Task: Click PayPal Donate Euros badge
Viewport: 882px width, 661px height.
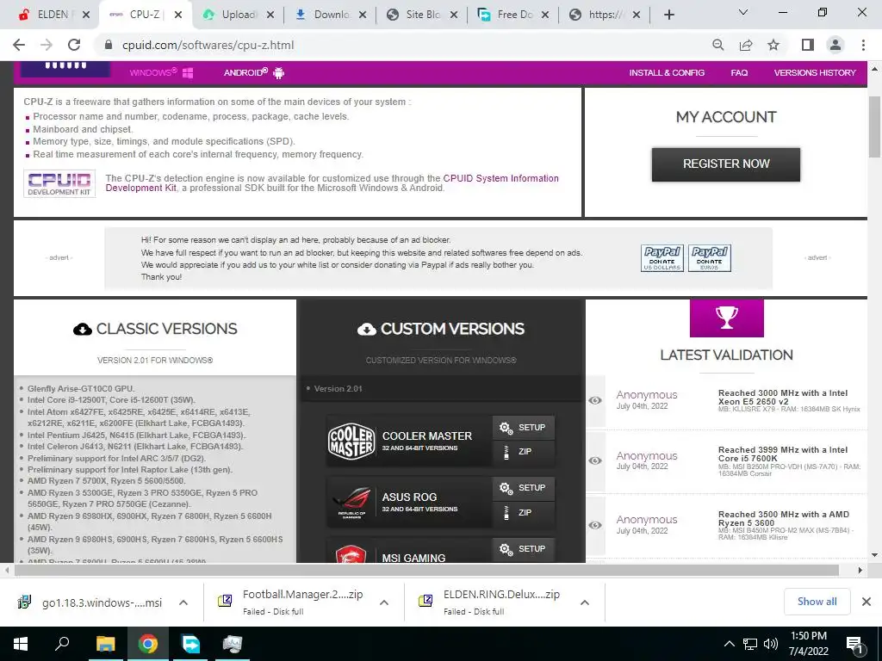Action: [x=710, y=258]
